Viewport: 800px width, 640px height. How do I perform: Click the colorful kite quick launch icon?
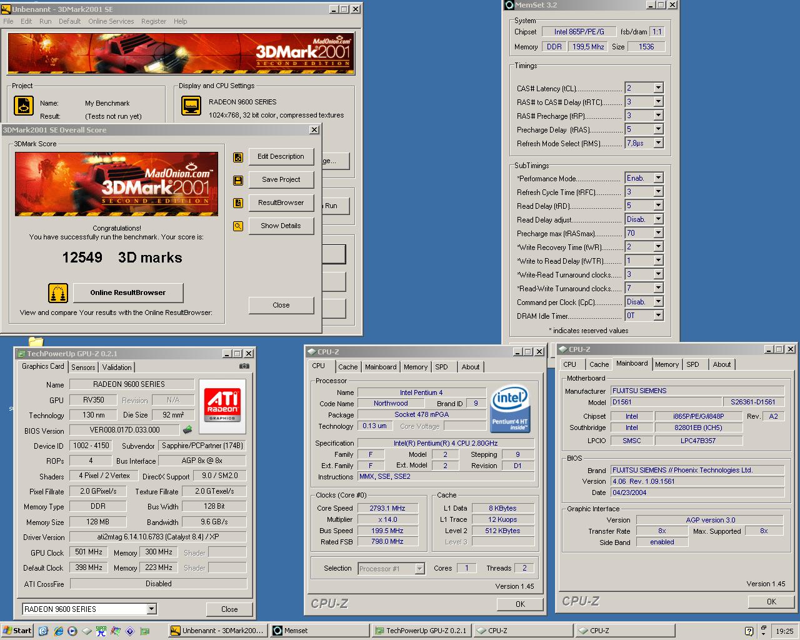tap(116, 631)
